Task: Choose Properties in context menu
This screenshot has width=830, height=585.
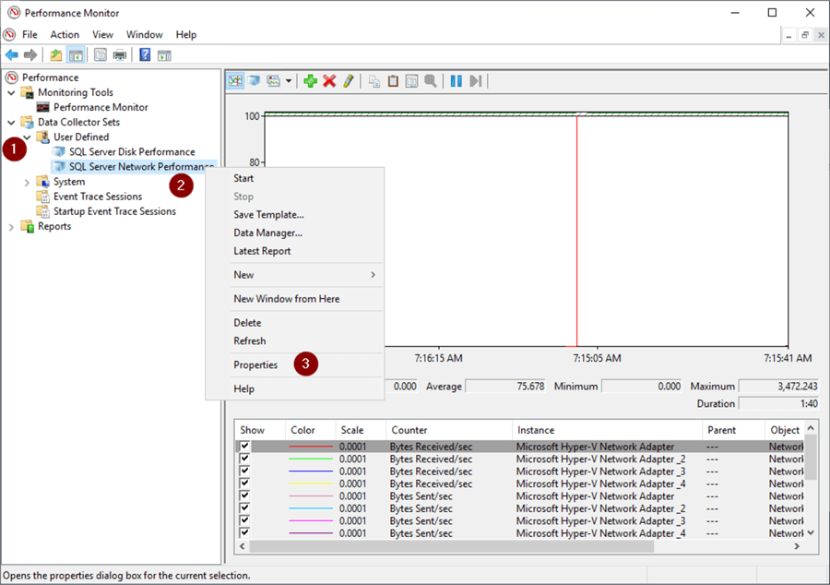Action: (294, 364)
